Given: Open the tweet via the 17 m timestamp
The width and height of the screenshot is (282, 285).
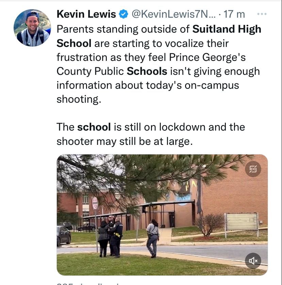Looking at the screenshot, I should [x=234, y=14].
